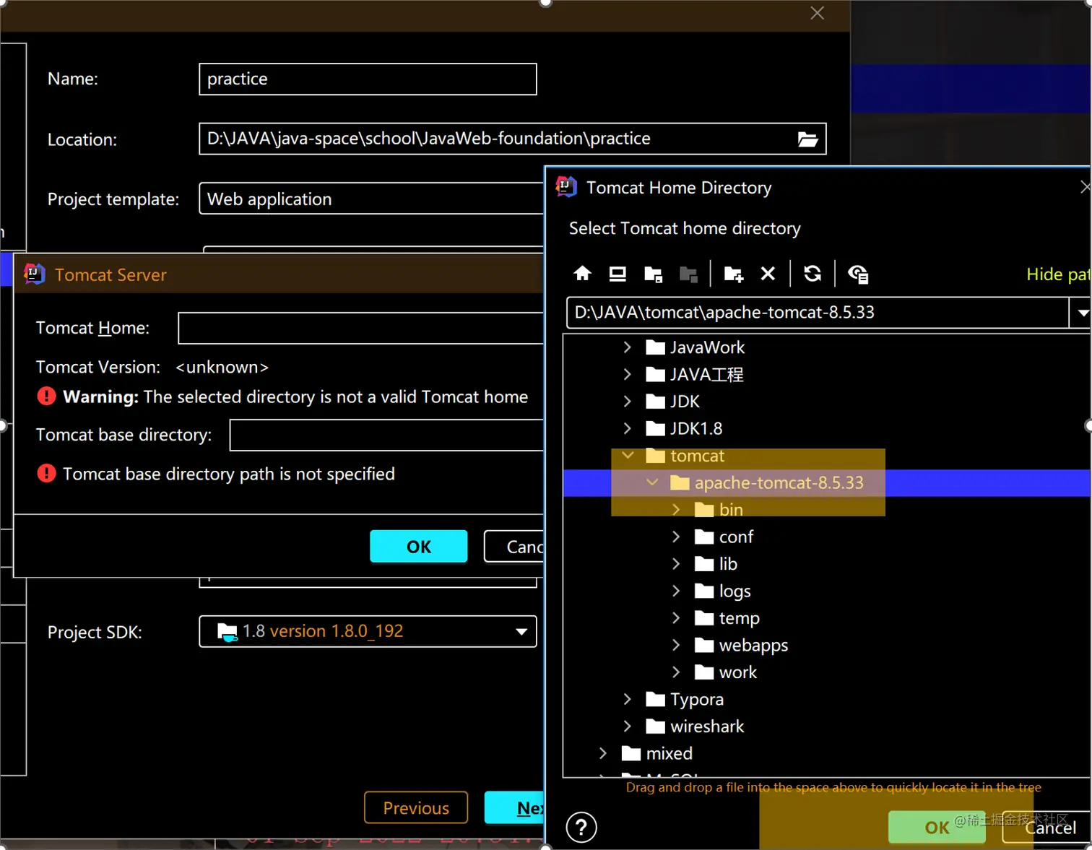The image size is (1092, 850).
Task: Click the Previous button
Action: click(416, 807)
